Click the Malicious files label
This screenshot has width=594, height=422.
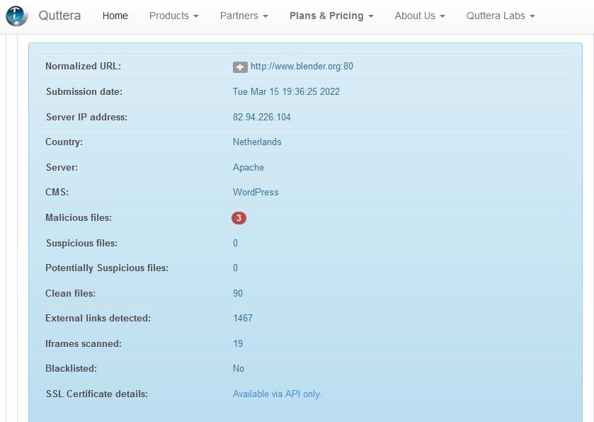click(79, 218)
